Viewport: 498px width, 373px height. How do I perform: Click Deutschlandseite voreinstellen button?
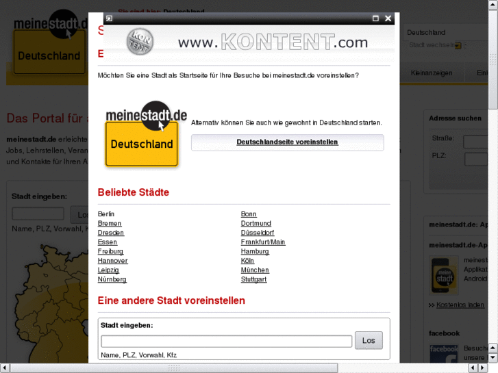(288, 142)
